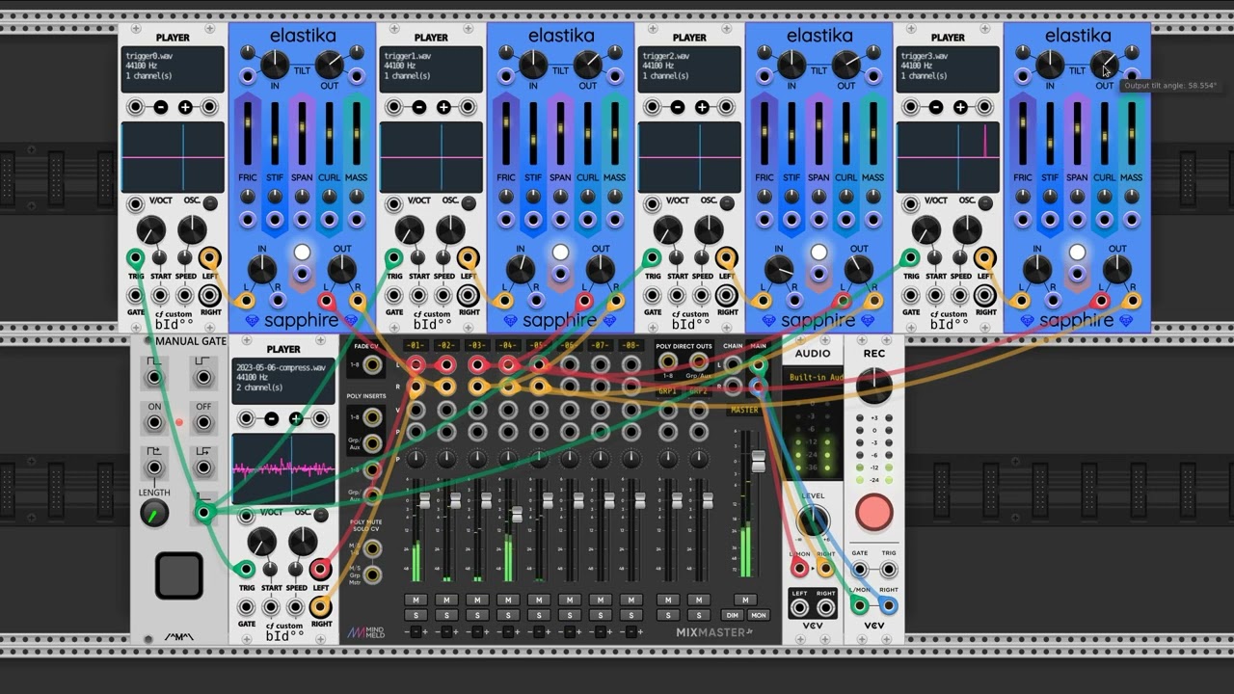Click the FRIC slider on first Elastika
Viewport: 1234px width, 694px height.
(x=248, y=132)
